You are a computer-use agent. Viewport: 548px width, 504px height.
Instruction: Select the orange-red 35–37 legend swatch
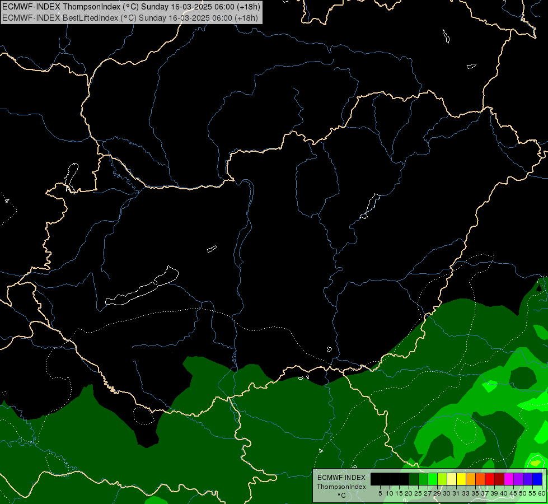[480, 479]
